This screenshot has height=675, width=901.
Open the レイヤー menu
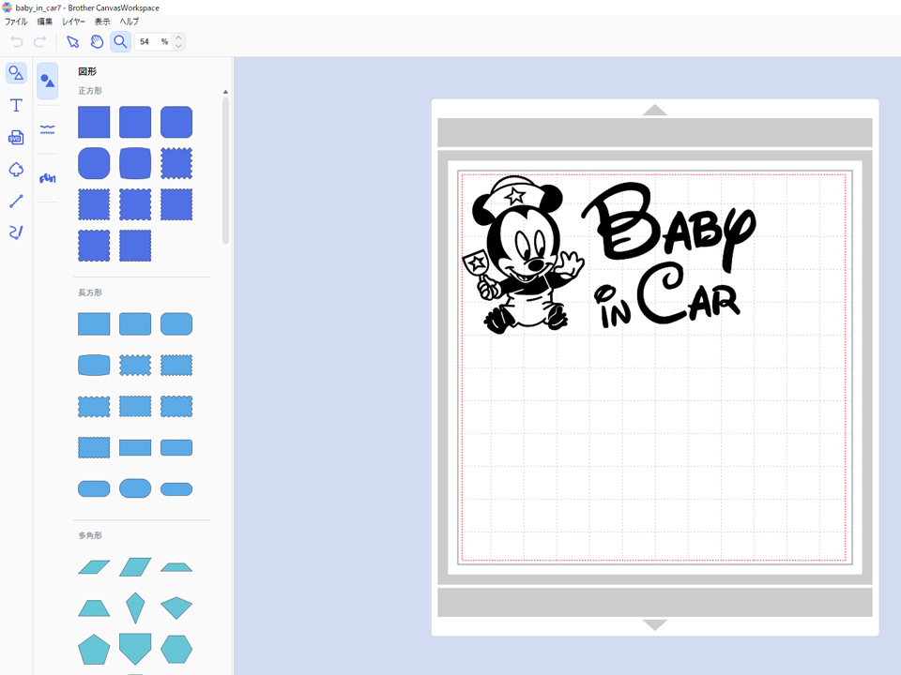point(73,22)
